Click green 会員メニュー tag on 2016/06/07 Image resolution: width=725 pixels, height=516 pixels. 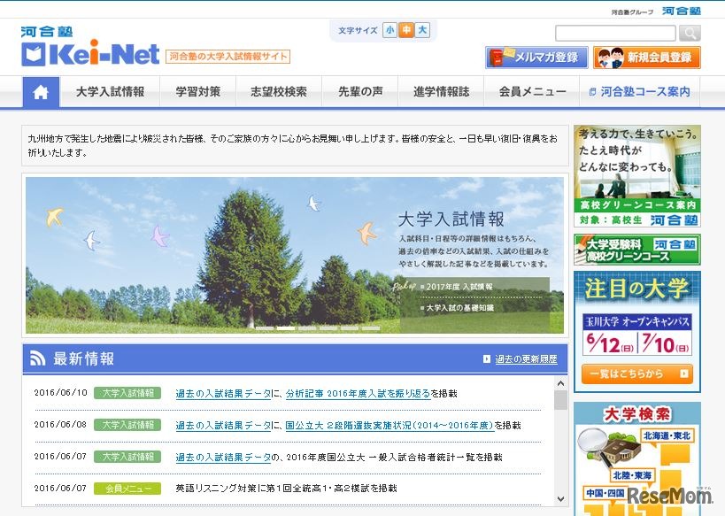127,489
